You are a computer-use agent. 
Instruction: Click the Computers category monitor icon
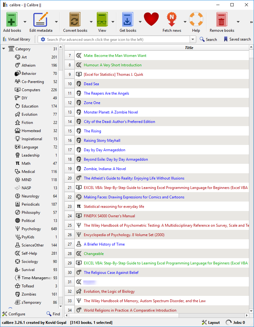pos(18,90)
